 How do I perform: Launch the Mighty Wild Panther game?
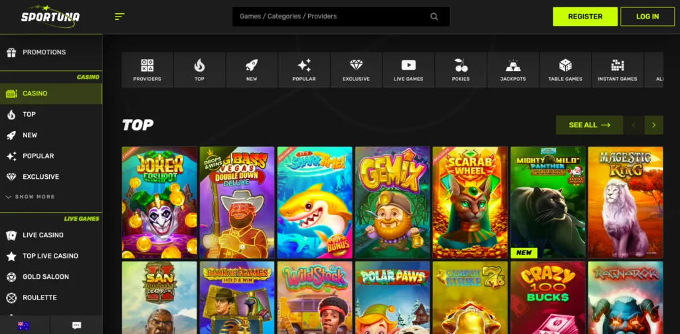(548, 203)
